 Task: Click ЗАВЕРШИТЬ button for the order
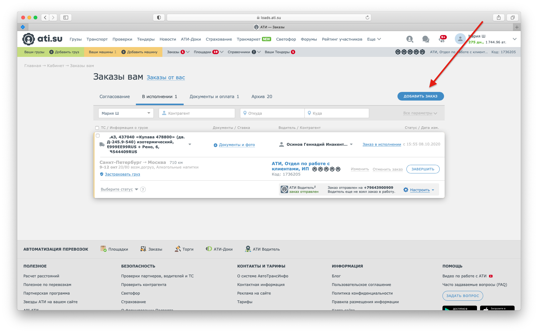click(x=423, y=169)
